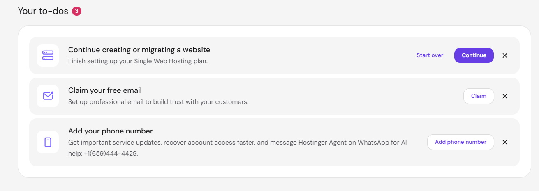Click the web hosting server icon

click(48, 55)
